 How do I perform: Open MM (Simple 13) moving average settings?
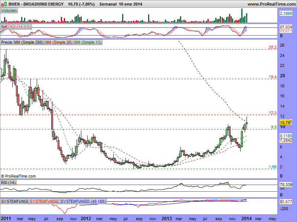88,42
